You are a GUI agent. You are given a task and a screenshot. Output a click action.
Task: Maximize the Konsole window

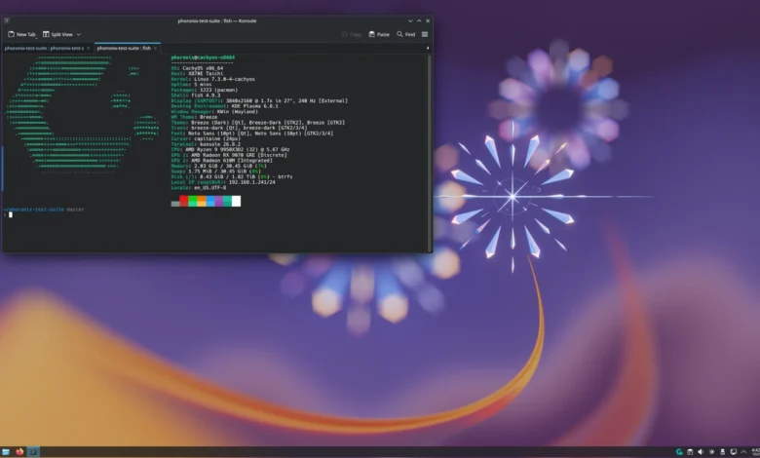coord(419,20)
